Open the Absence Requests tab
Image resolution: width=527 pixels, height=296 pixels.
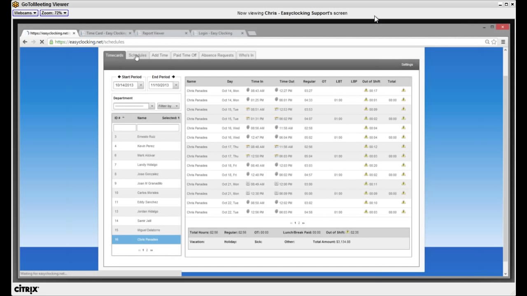click(x=217, y=55)
